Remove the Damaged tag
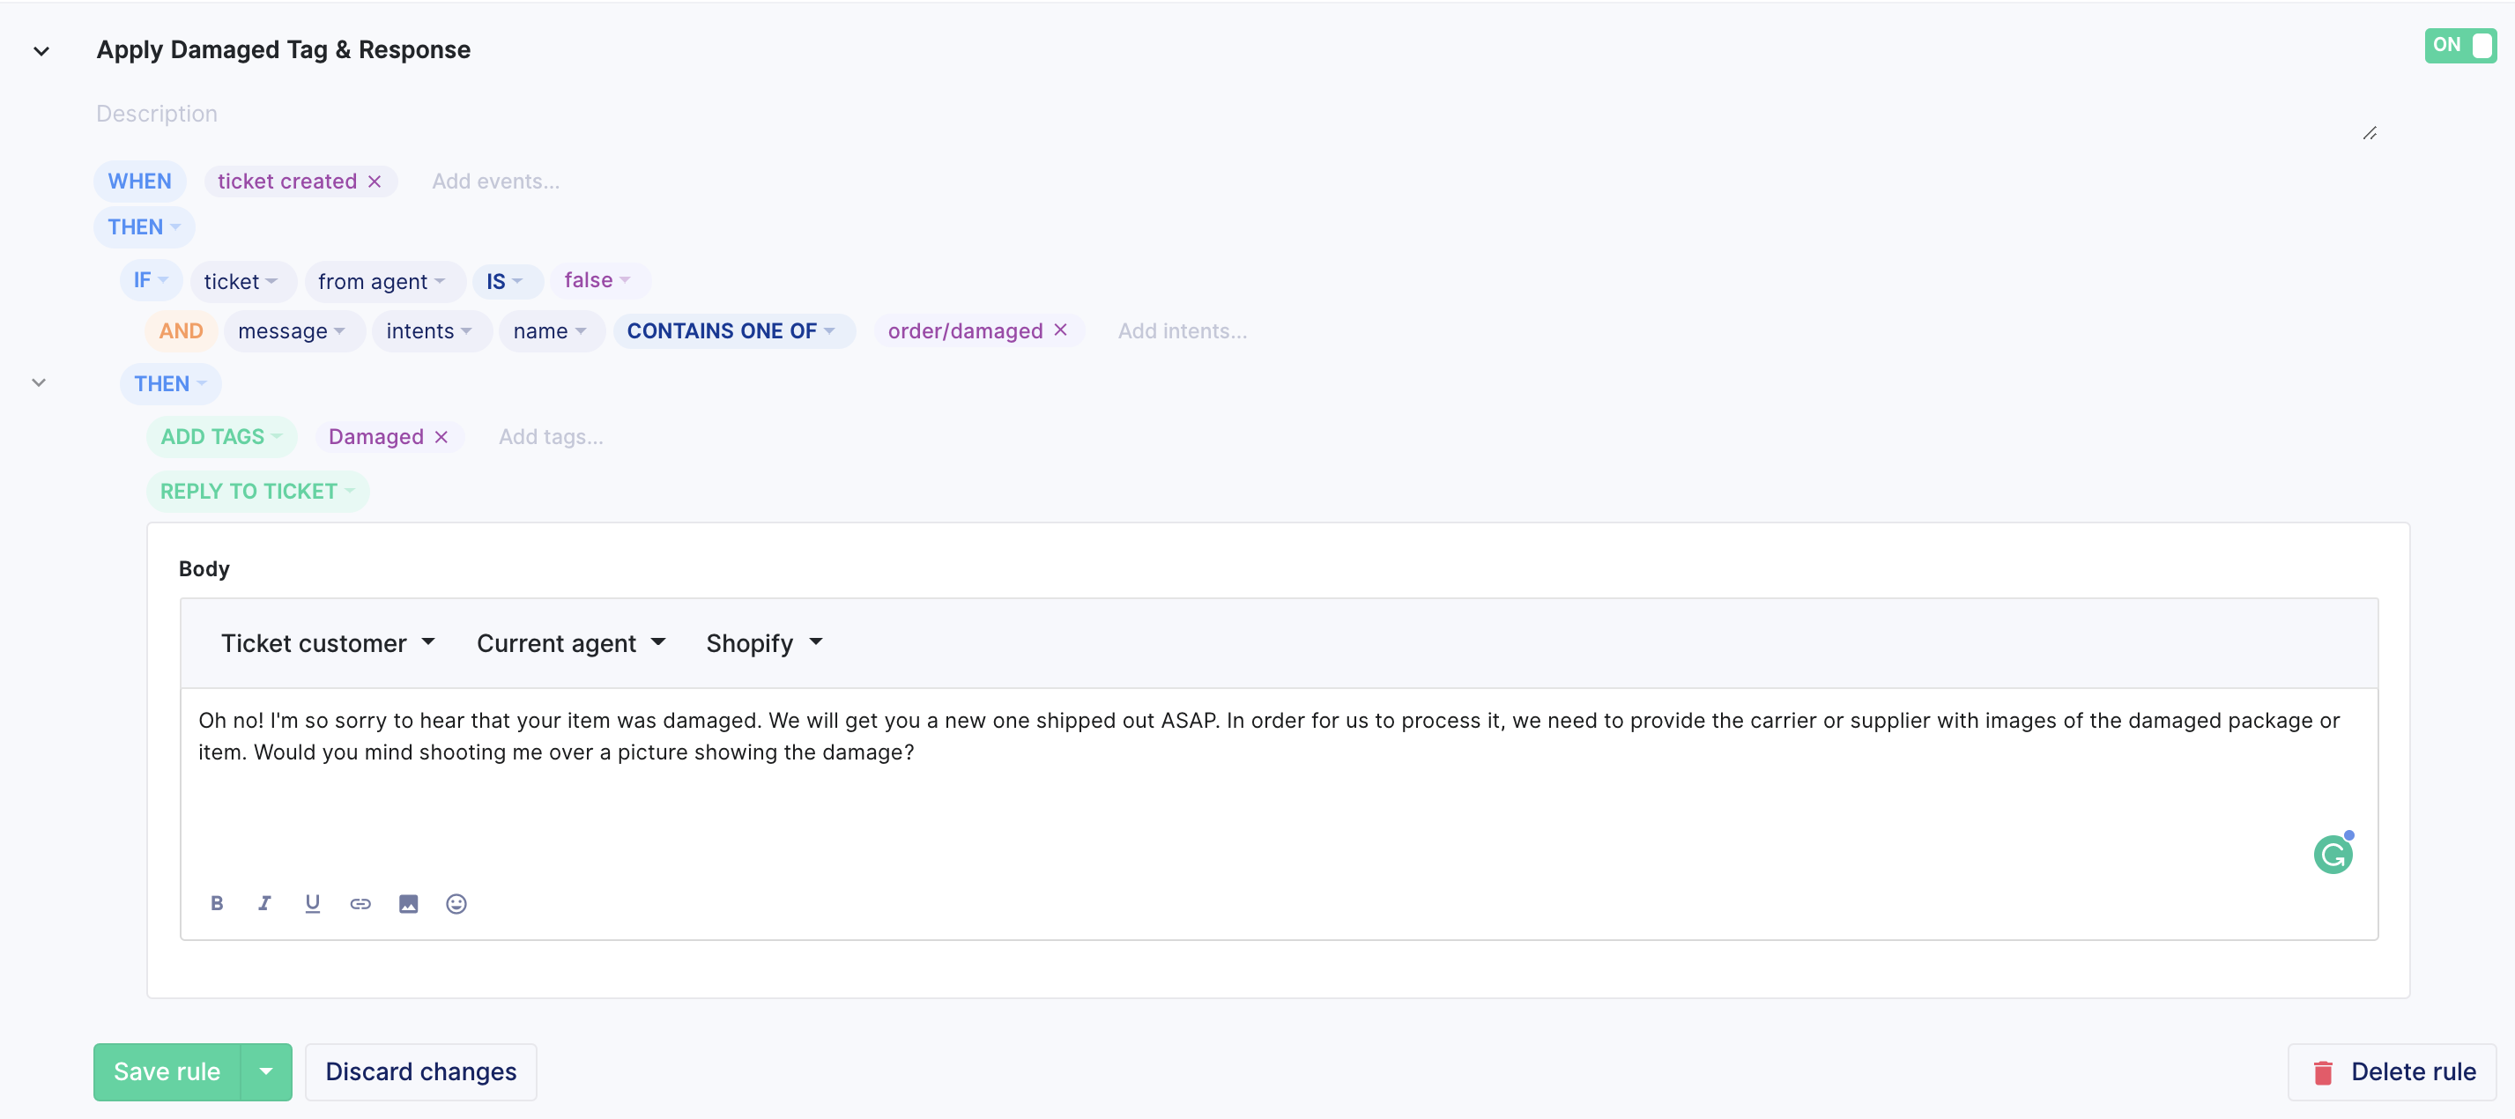Viewport: 2515px width, 1119px height. point(441,436)
